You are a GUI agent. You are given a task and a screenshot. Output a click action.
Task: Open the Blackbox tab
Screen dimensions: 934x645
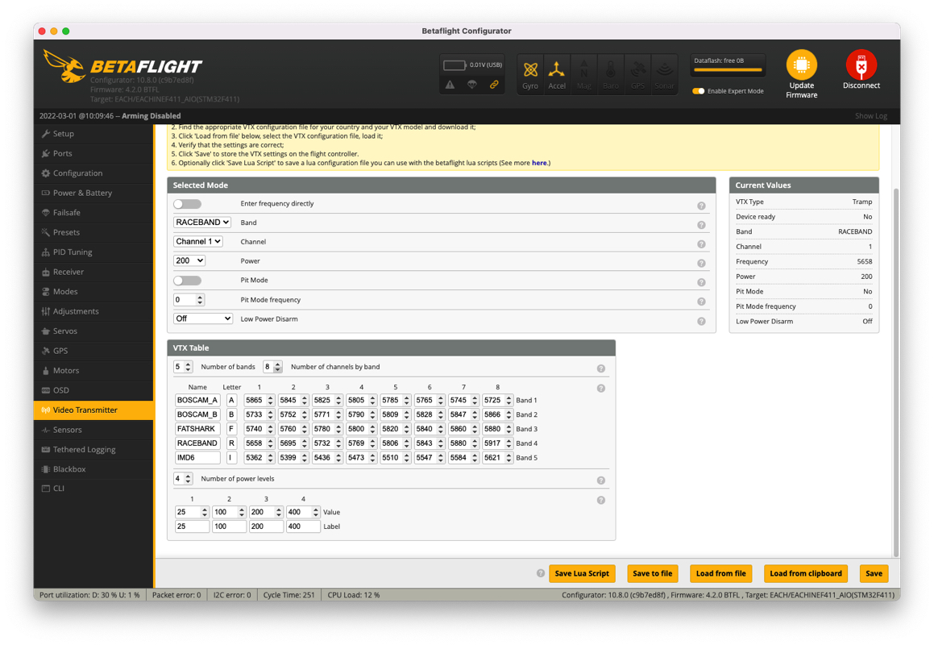click(x=93, y=469)
